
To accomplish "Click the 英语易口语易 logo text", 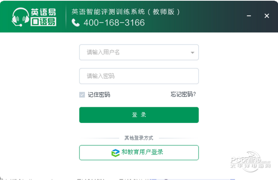I will pyautogui.click(x=43, y=17).
